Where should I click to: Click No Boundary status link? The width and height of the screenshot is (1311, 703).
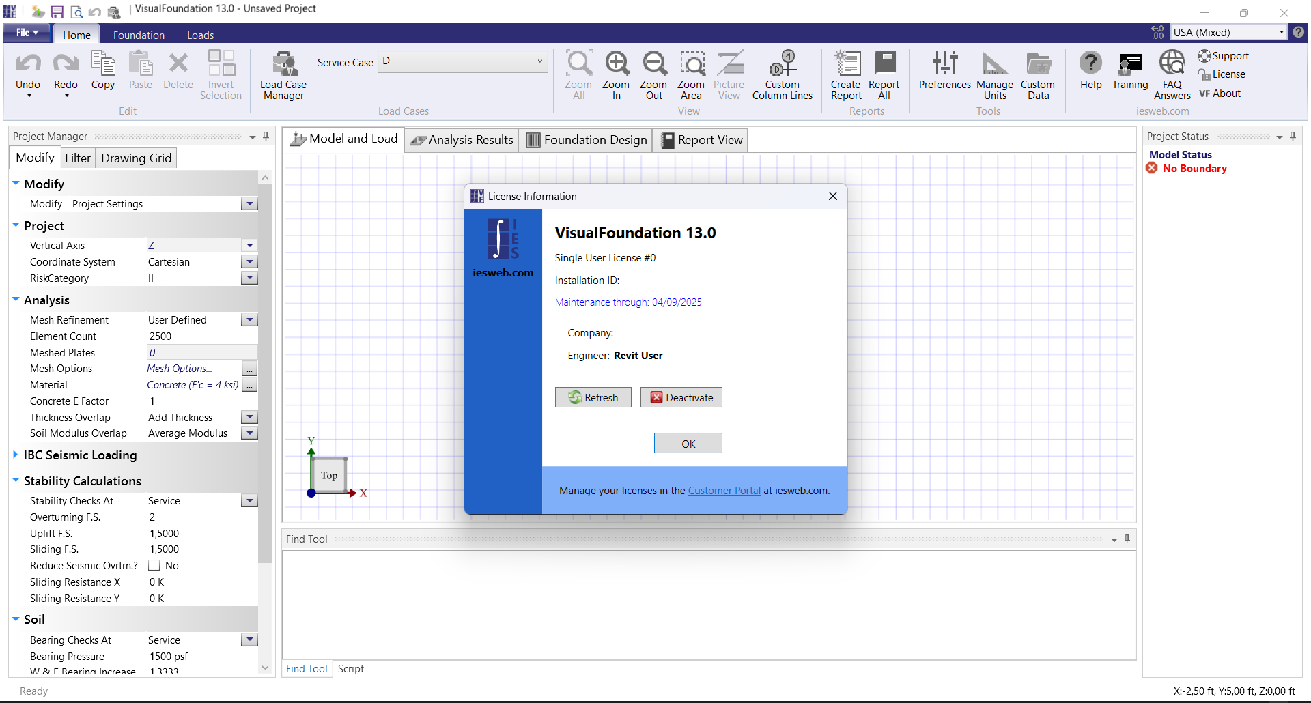tap(1194, 169)
